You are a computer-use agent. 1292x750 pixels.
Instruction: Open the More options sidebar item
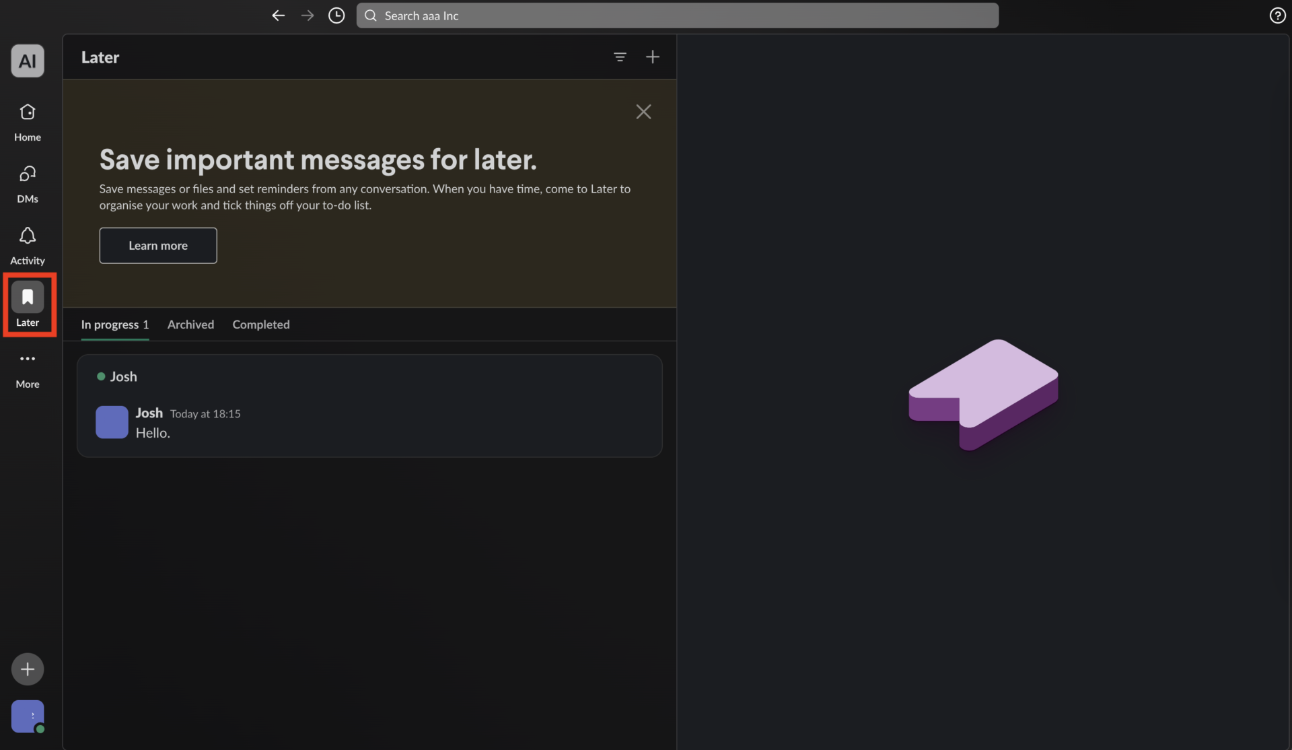coord(27,368)
